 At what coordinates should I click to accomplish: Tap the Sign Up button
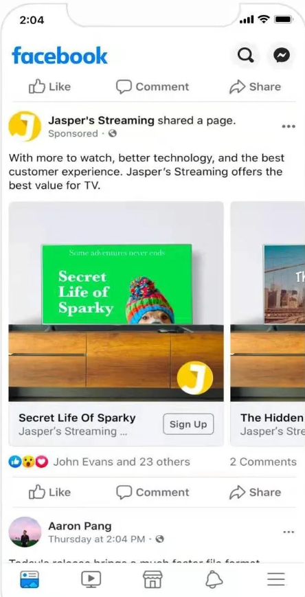pyautogui.click(x=188, y=424)
